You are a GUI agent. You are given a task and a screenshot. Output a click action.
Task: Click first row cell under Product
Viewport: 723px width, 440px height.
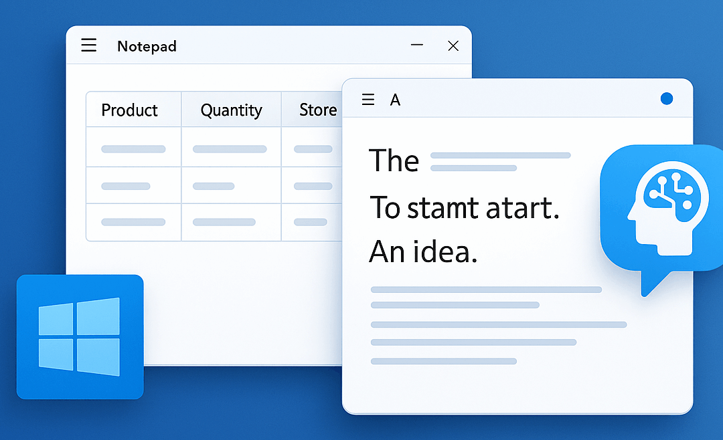[x=133, y=148]
